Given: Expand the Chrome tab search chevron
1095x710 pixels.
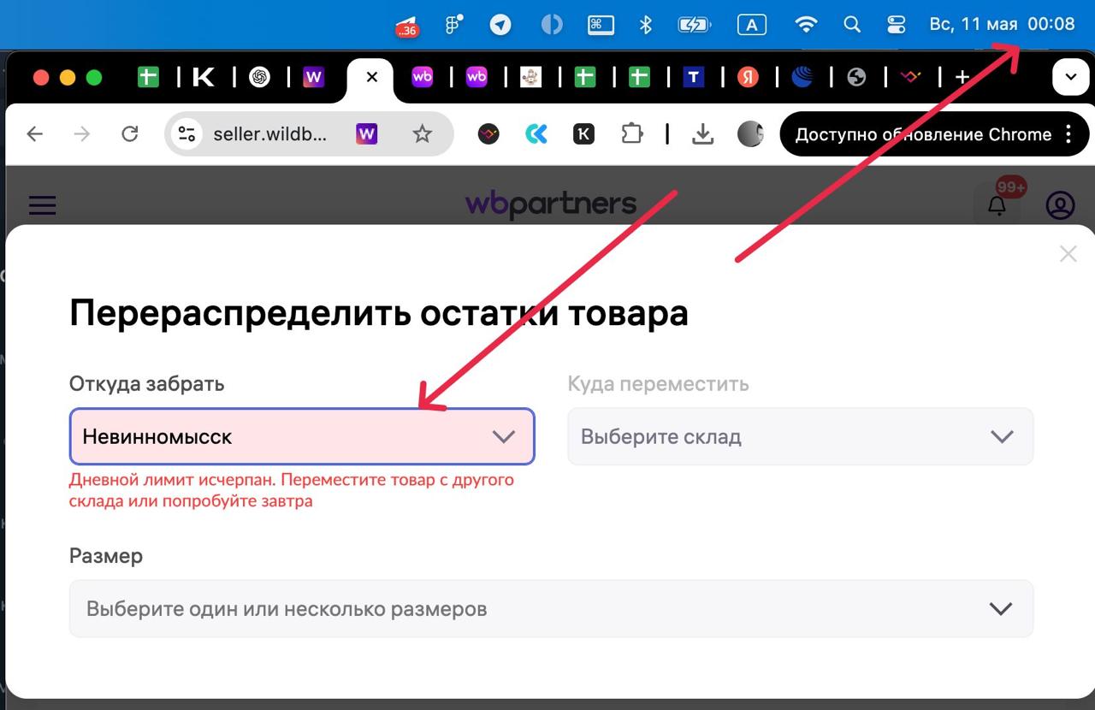Looking at the screenshot, I should (x=1070, y=78).
